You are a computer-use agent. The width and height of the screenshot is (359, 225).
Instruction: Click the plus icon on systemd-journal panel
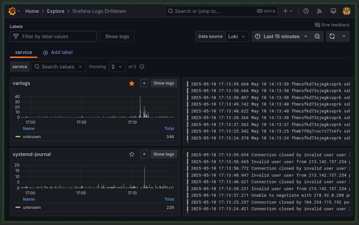[x=144, y=154]
